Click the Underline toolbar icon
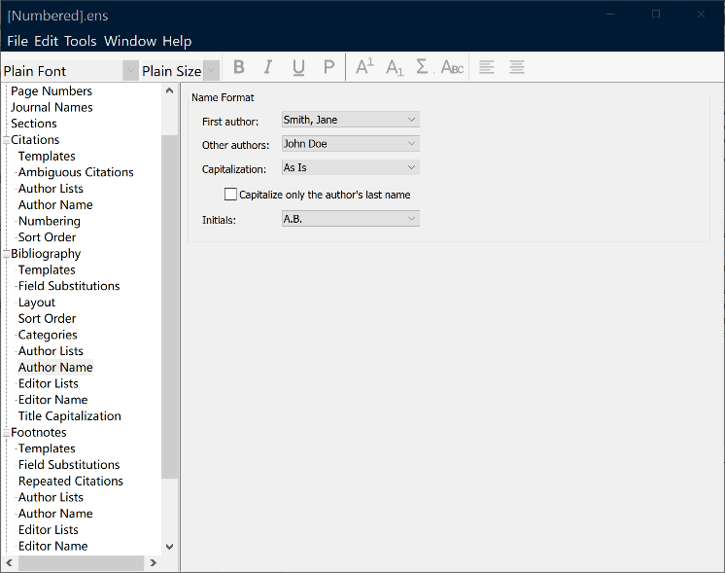The image size is (725, 573). pos(298,67)
